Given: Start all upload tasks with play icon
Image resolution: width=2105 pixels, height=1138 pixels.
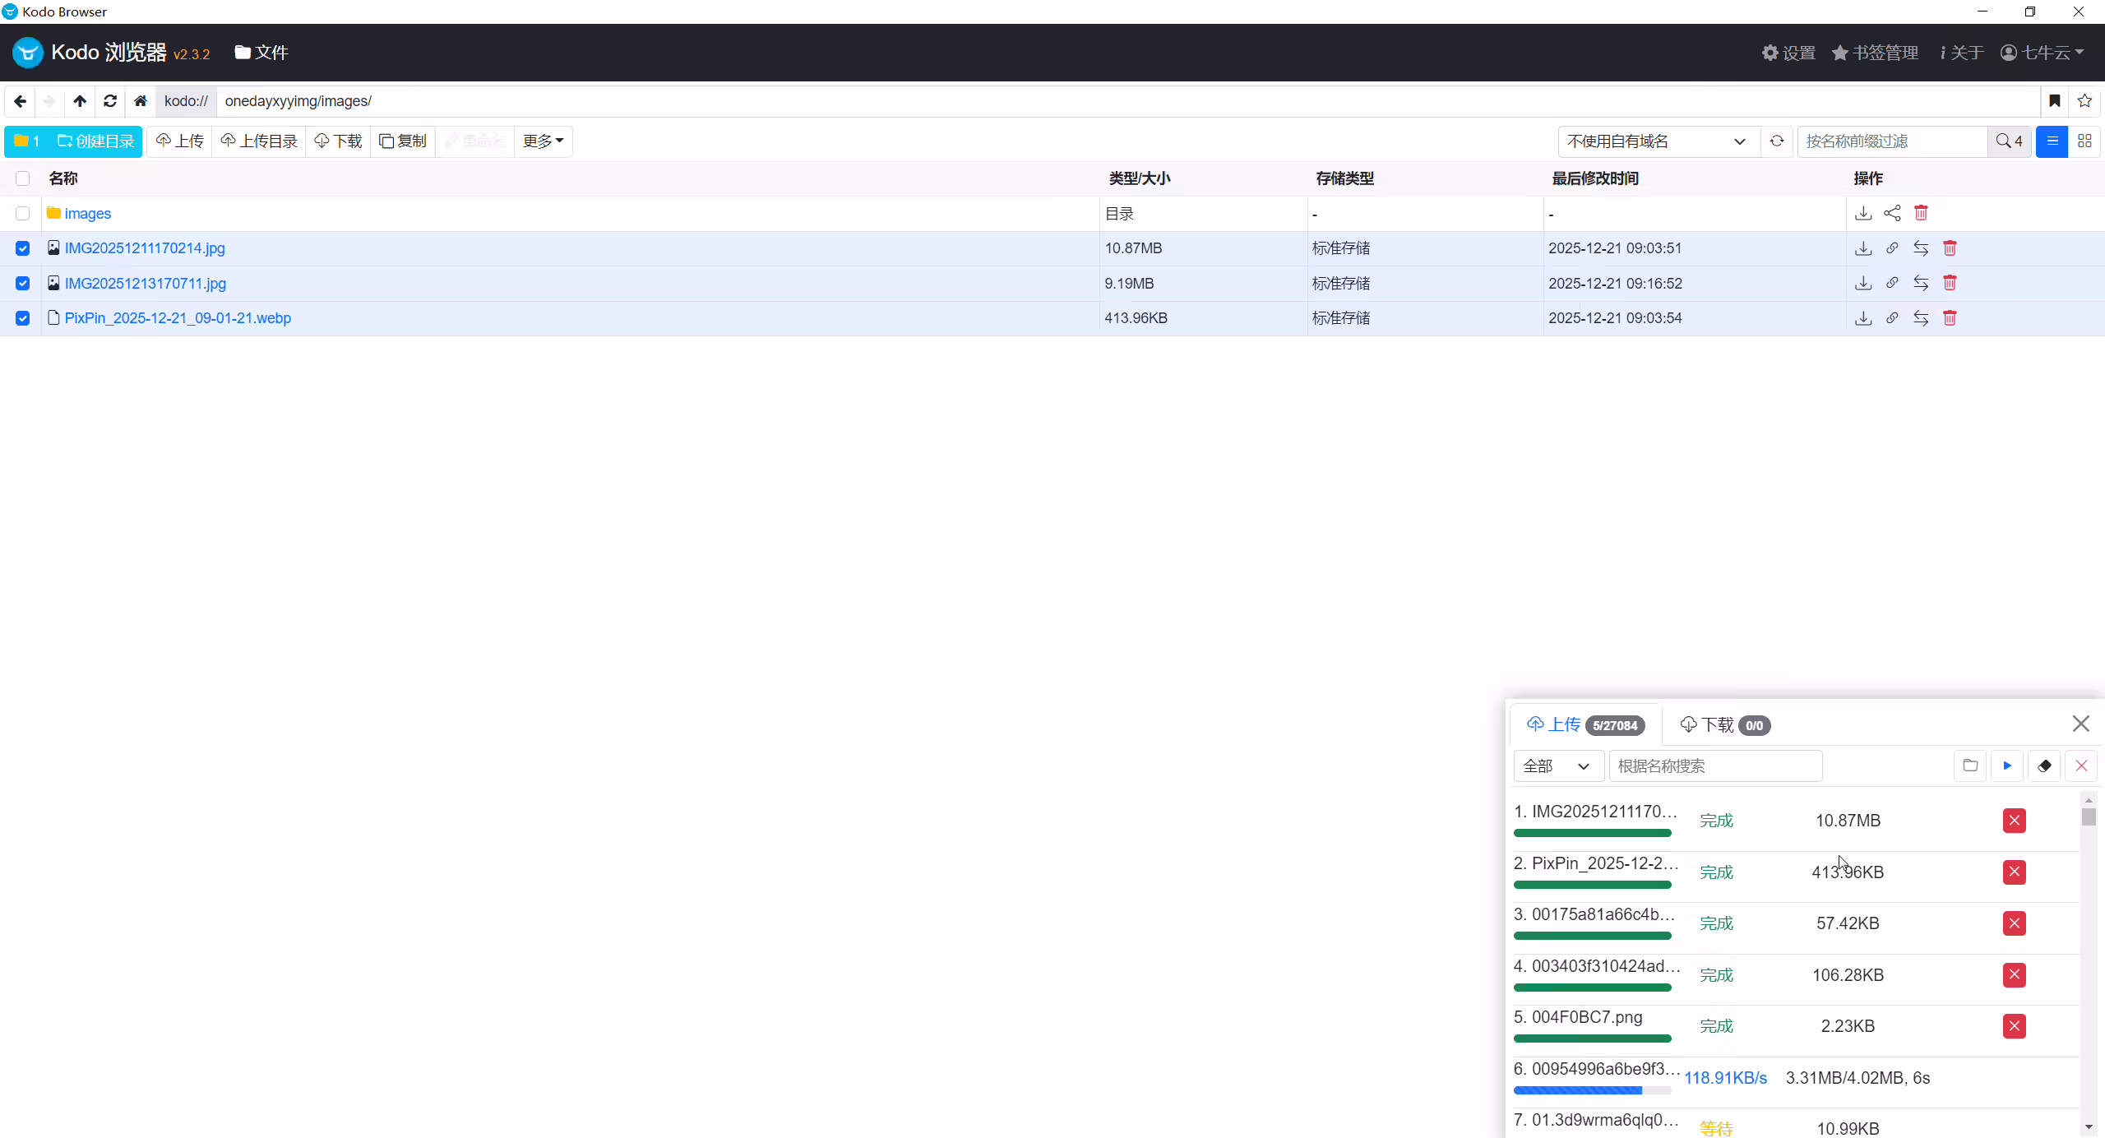Looking at the screenshot, I should tap(2007, 766).
